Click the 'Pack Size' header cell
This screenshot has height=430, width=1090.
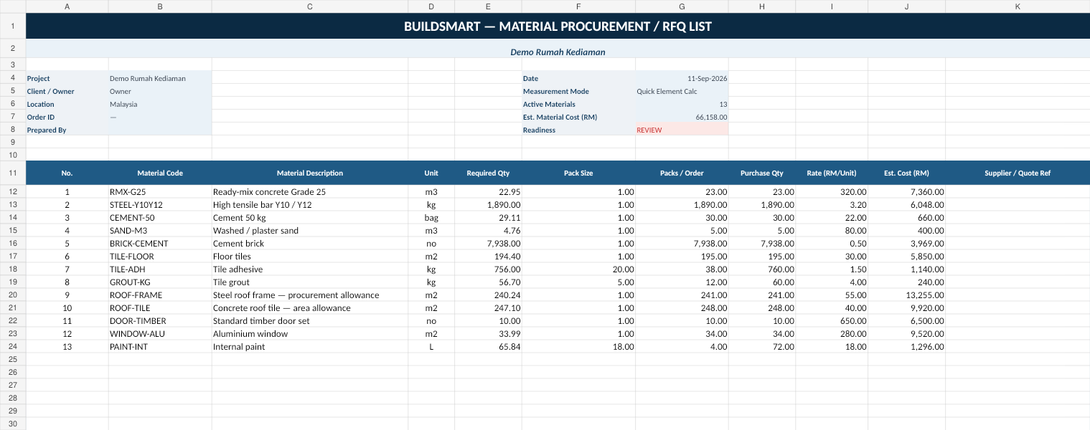coord(578,173)
